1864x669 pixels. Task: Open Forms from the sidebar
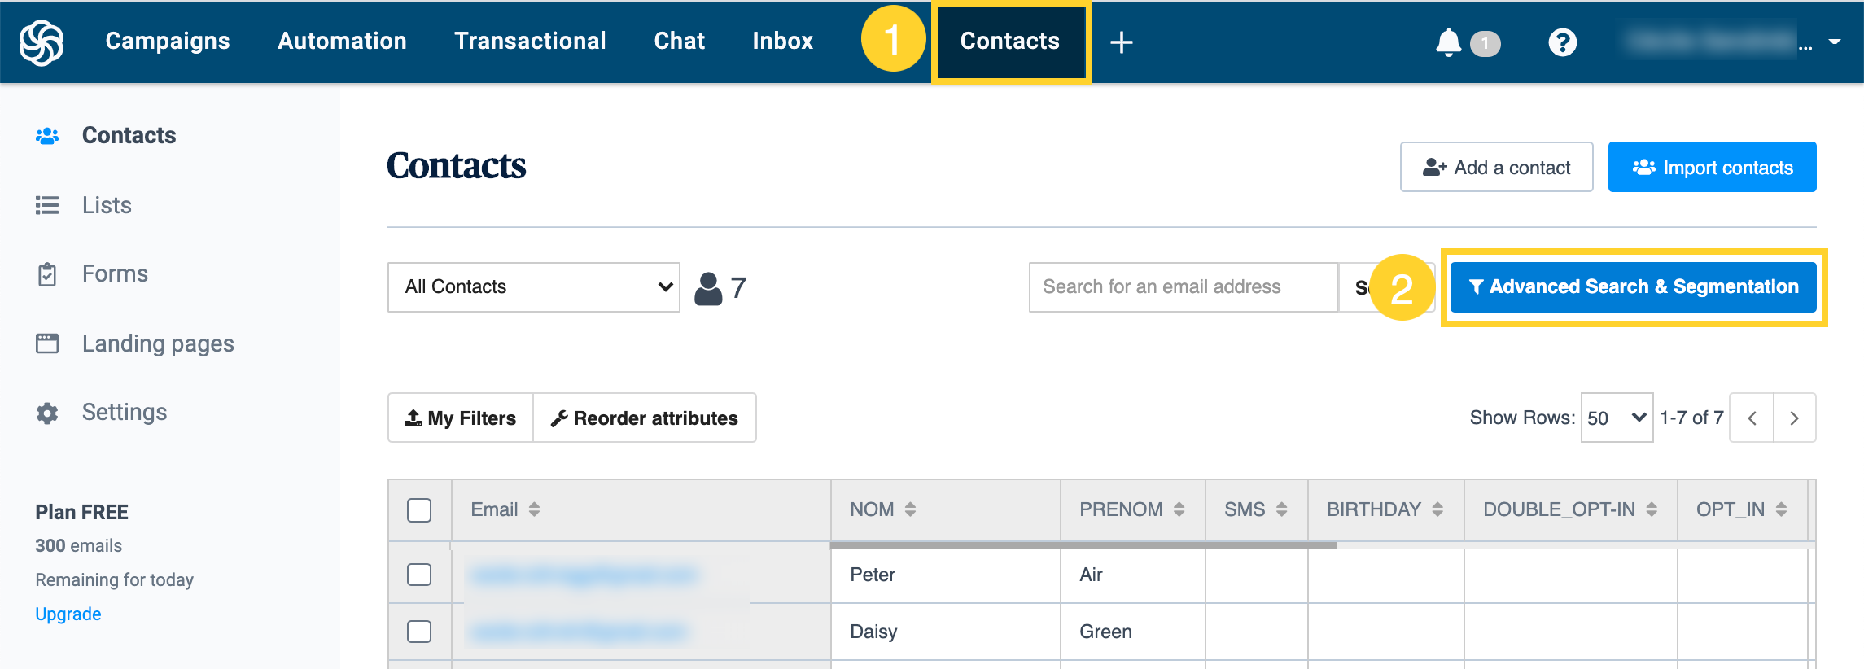[x=115, y=274]
